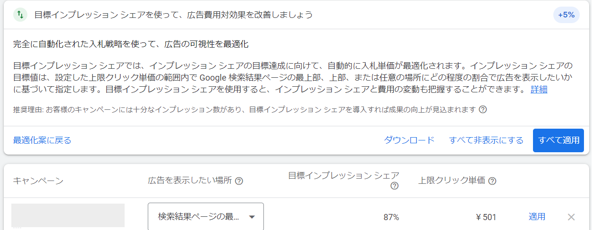Click the help icon after the 推奨理由 text
The width and height of the screenshot is (592, 230).
tap(482, 110)
